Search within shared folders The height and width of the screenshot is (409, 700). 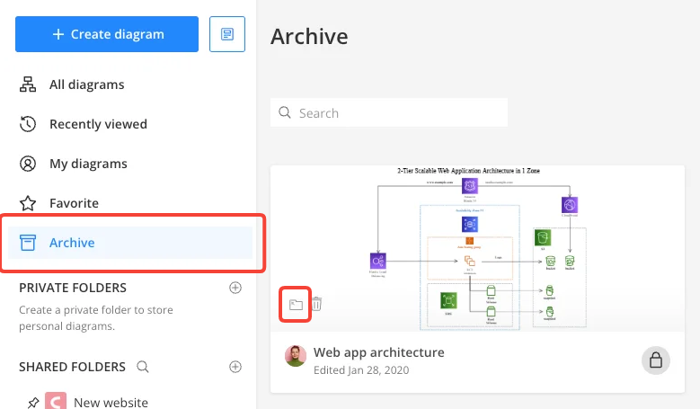[142, 367]
